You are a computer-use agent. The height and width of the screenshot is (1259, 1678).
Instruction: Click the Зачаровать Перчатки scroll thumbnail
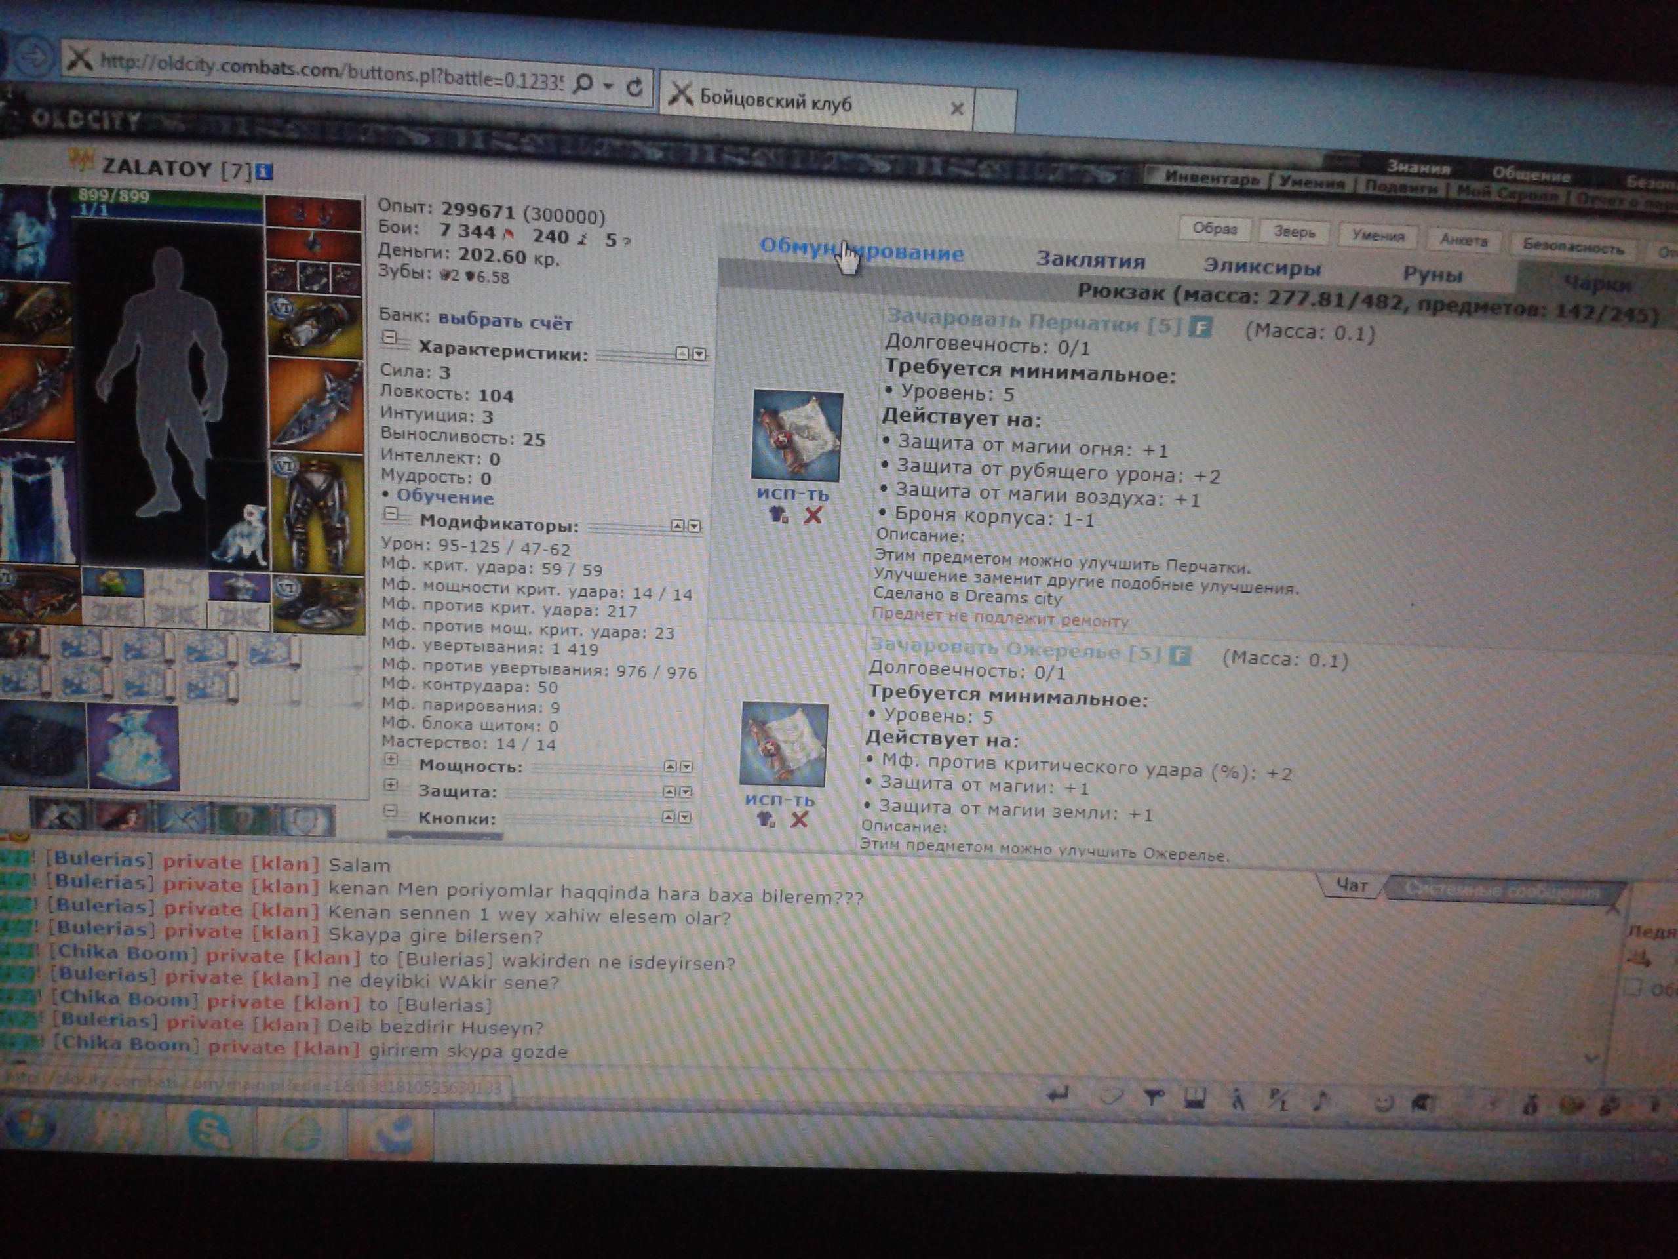[796, 435]
